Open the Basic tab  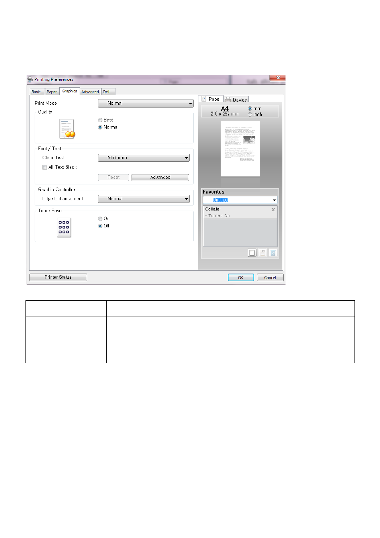tap(37, 92)
